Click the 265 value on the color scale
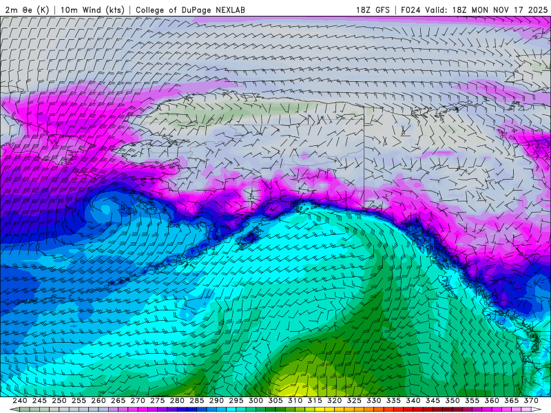This screenshot has height=413, width=551. tap(118, 401)
